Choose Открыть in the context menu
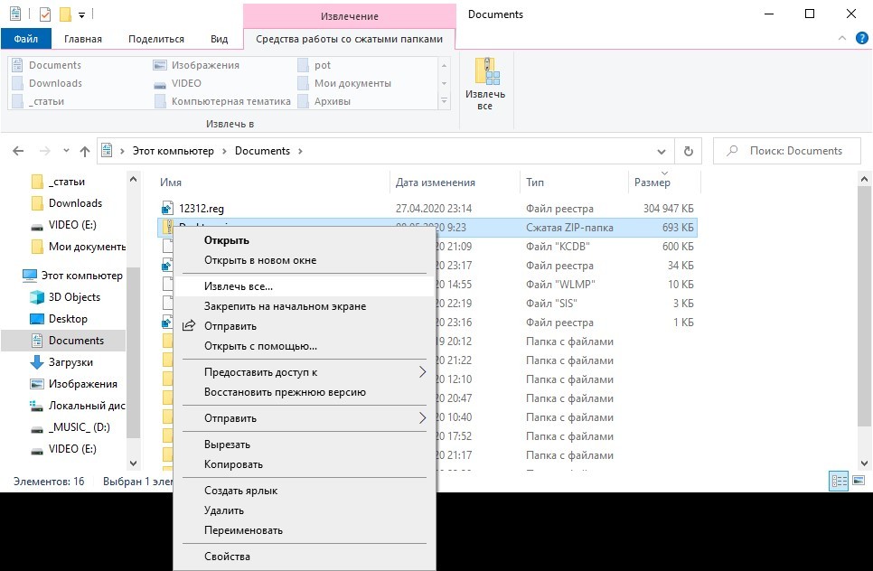 304,240
